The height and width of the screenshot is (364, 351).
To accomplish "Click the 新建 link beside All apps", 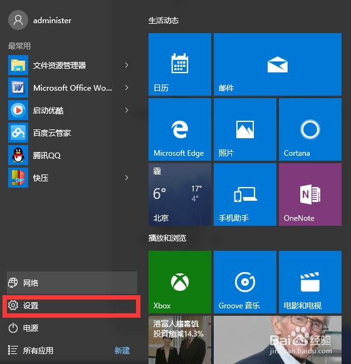I will point(122,350).
